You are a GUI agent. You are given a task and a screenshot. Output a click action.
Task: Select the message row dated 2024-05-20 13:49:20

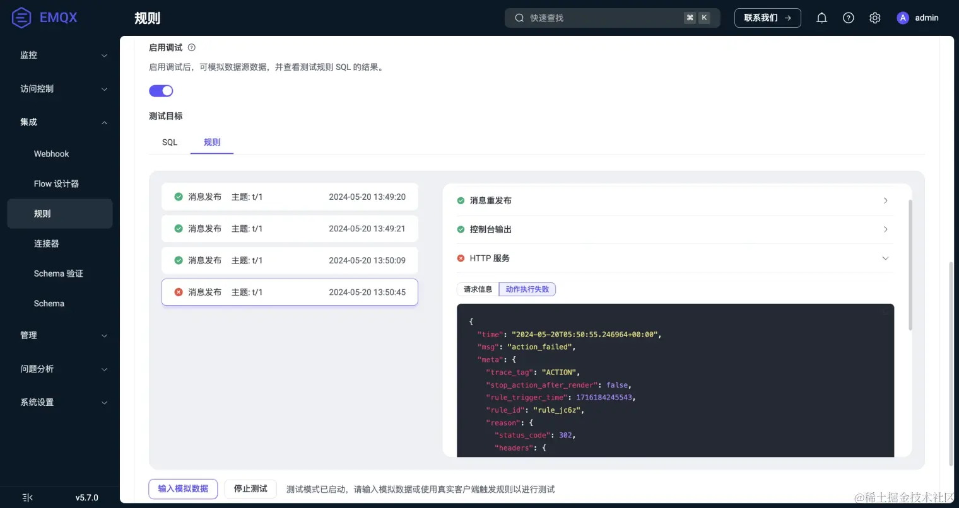point(290,197)
